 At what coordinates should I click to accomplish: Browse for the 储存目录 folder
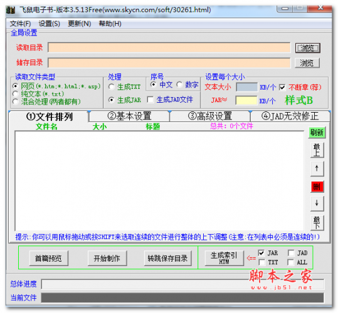point(307,63)
